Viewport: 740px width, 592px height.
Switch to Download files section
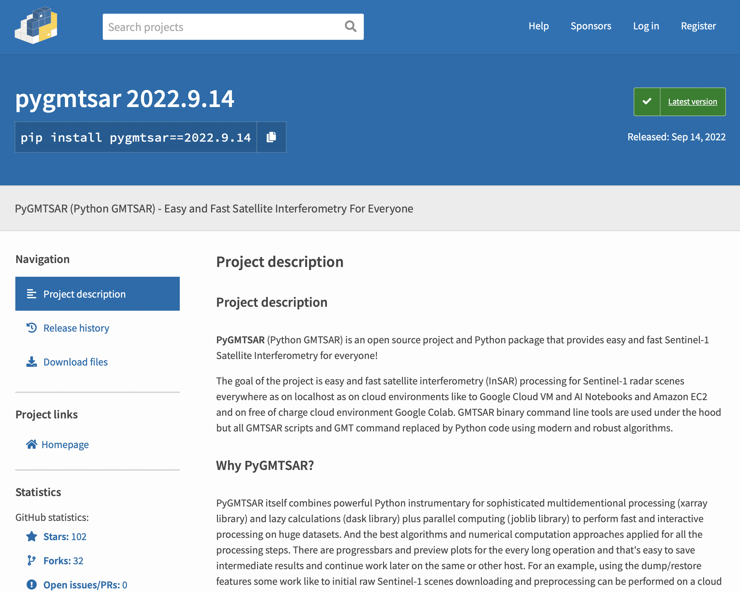(75, 362)
